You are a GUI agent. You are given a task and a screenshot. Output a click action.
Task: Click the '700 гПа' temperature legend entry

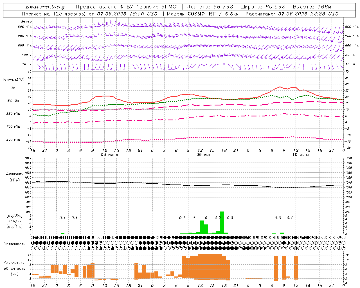13,127
